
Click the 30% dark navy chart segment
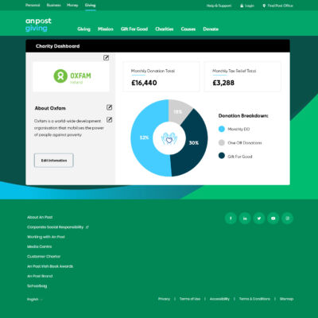pyautogui.click(x=194, y=143)
